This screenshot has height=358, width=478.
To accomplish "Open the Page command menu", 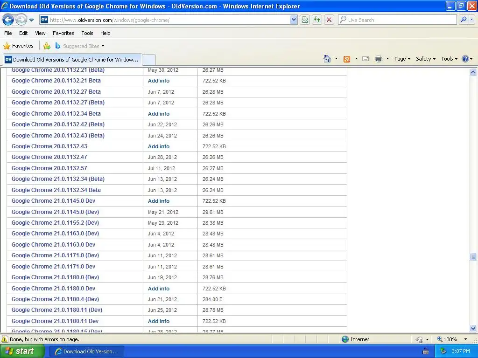I will click(402, 59).
